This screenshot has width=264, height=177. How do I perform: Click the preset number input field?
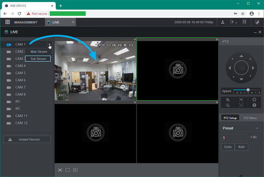[x=234, y=138]
